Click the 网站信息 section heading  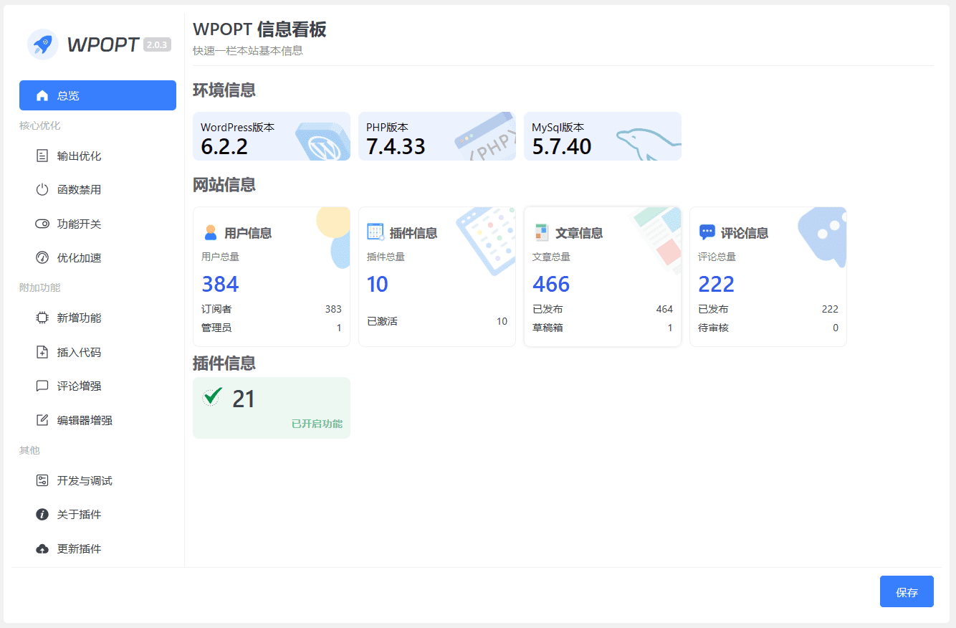224,185
